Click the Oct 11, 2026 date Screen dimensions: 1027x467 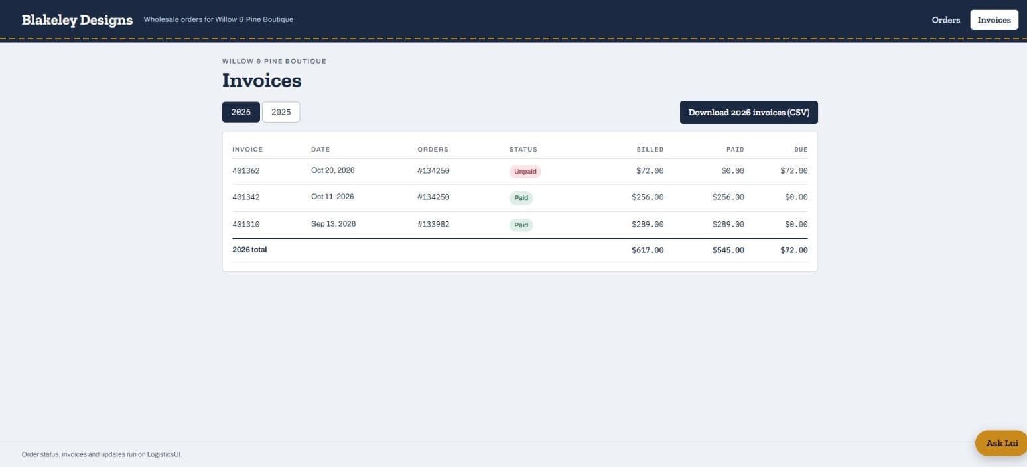[x=332, y=197]
